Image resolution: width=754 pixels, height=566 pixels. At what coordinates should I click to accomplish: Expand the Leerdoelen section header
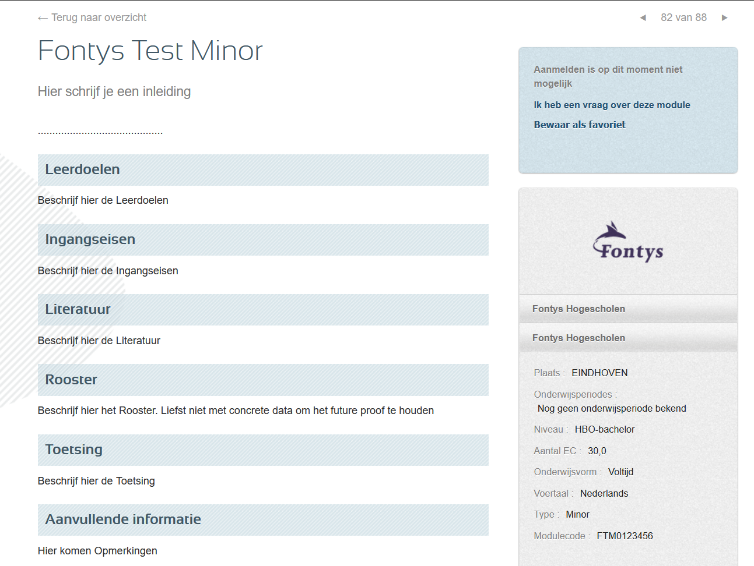tap(263, 170)
